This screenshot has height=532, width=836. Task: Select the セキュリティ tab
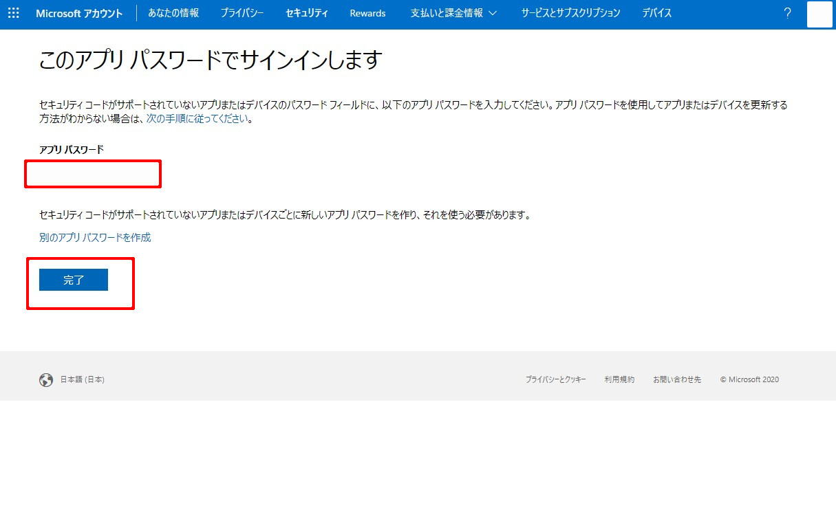tap(307, 13)
